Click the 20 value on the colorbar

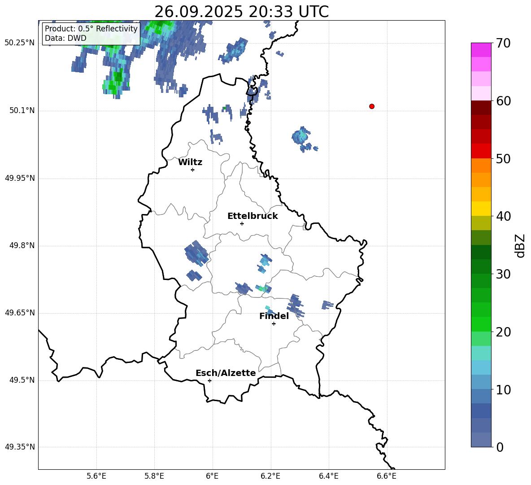[503, 332]
